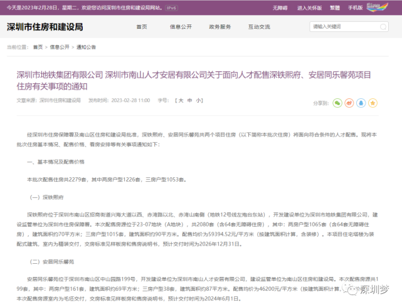Click subheading （一）深铁熙府

click(x=46, y=197)
